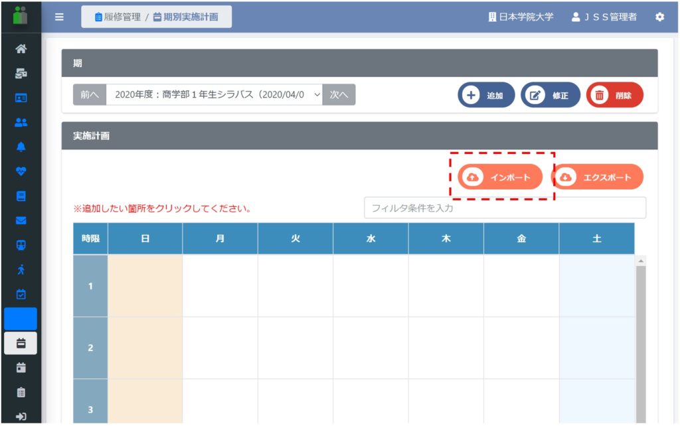
Task: Click the 修正 edit button
Action: click(x=551, y=95)
